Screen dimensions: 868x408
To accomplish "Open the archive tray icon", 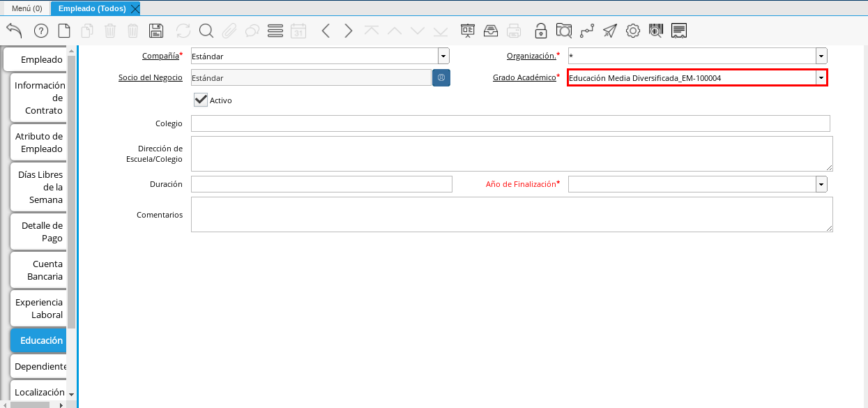I will (491, 30).
